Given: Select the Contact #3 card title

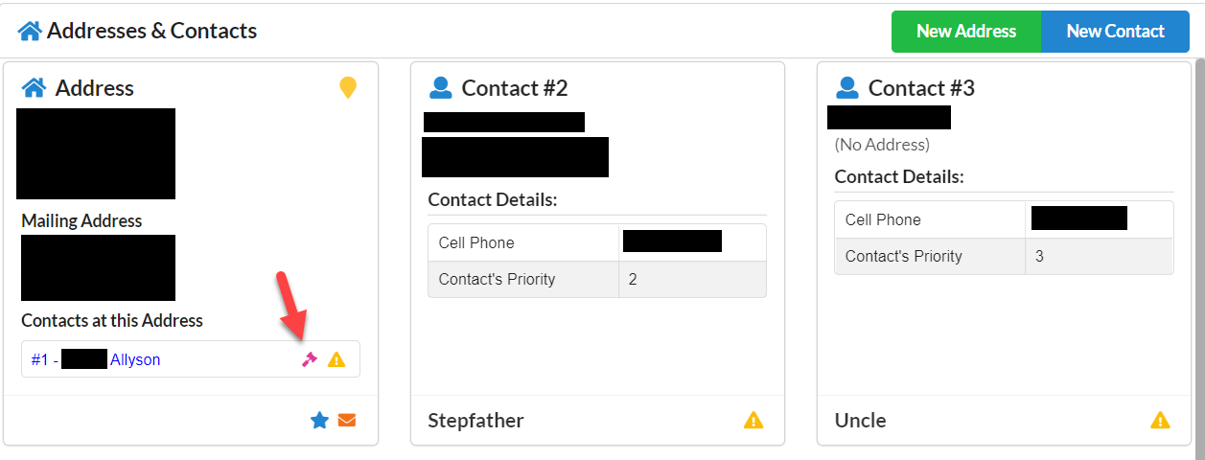Looking at the screenshot, I should [921, 88].
